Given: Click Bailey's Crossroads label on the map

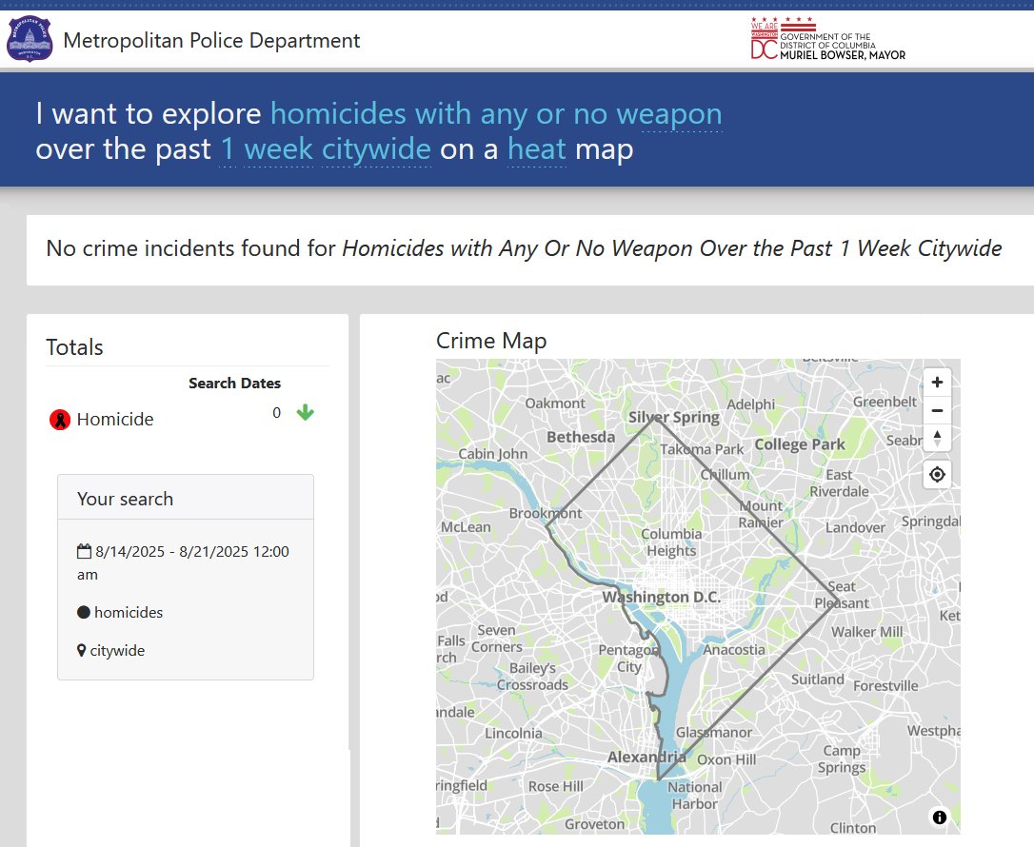Looking at the screenshot, I should [532, 677].
